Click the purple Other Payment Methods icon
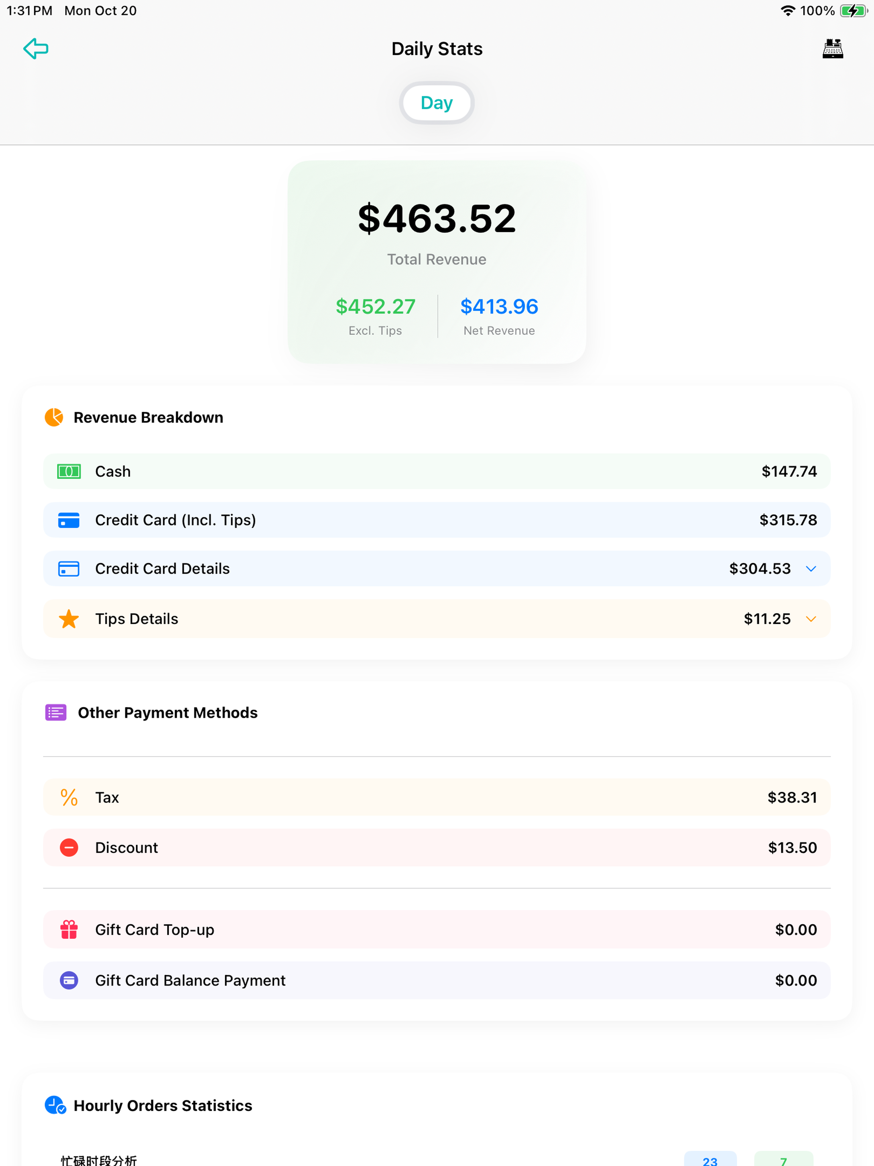 56,712
